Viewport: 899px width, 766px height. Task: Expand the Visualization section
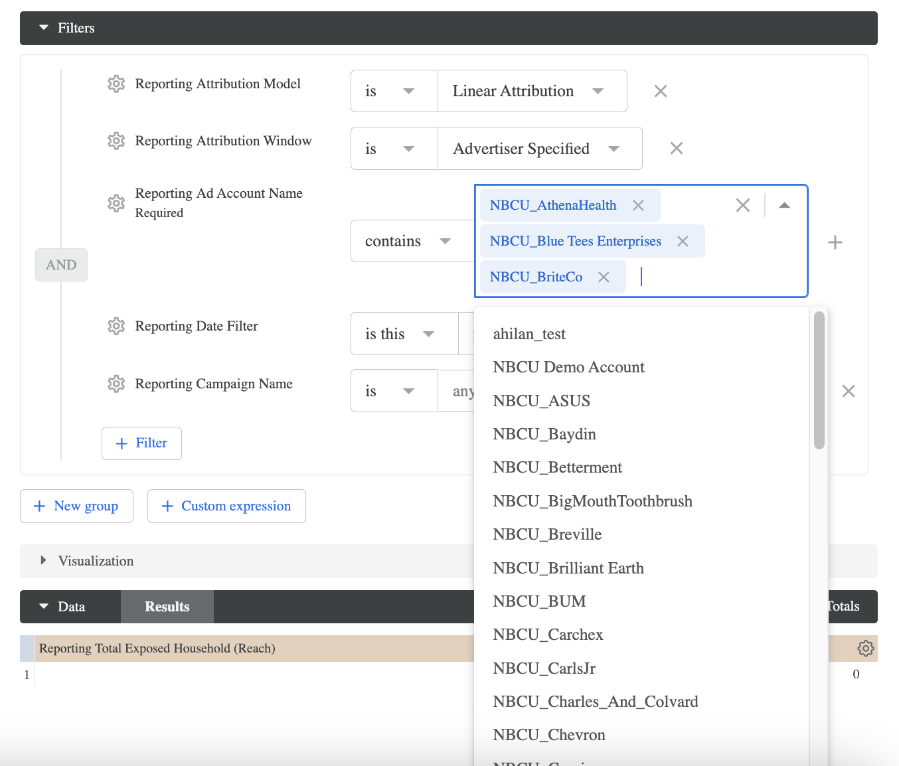[x=43, y=560]
